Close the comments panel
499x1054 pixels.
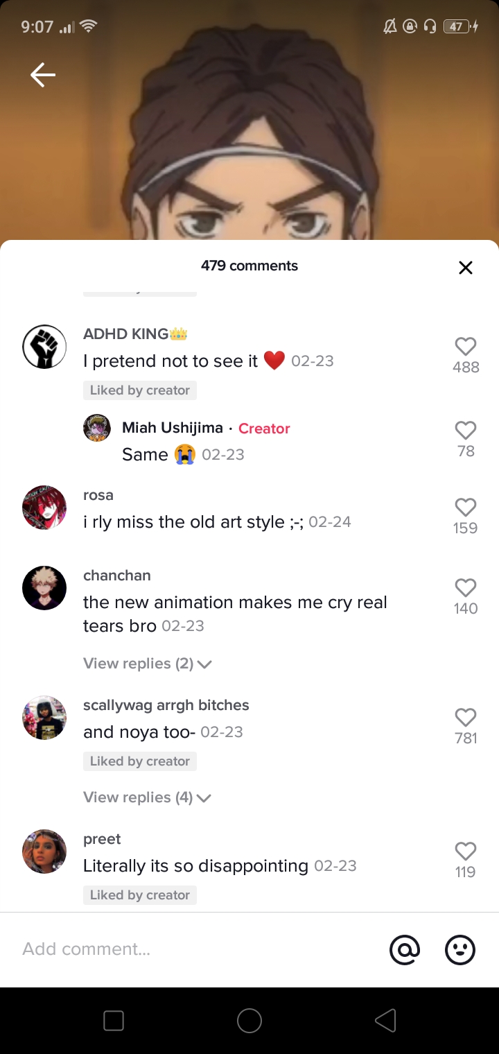point(466,268)
